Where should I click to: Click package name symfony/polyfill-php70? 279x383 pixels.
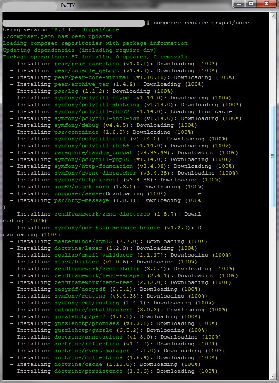(x=92, y=160)
